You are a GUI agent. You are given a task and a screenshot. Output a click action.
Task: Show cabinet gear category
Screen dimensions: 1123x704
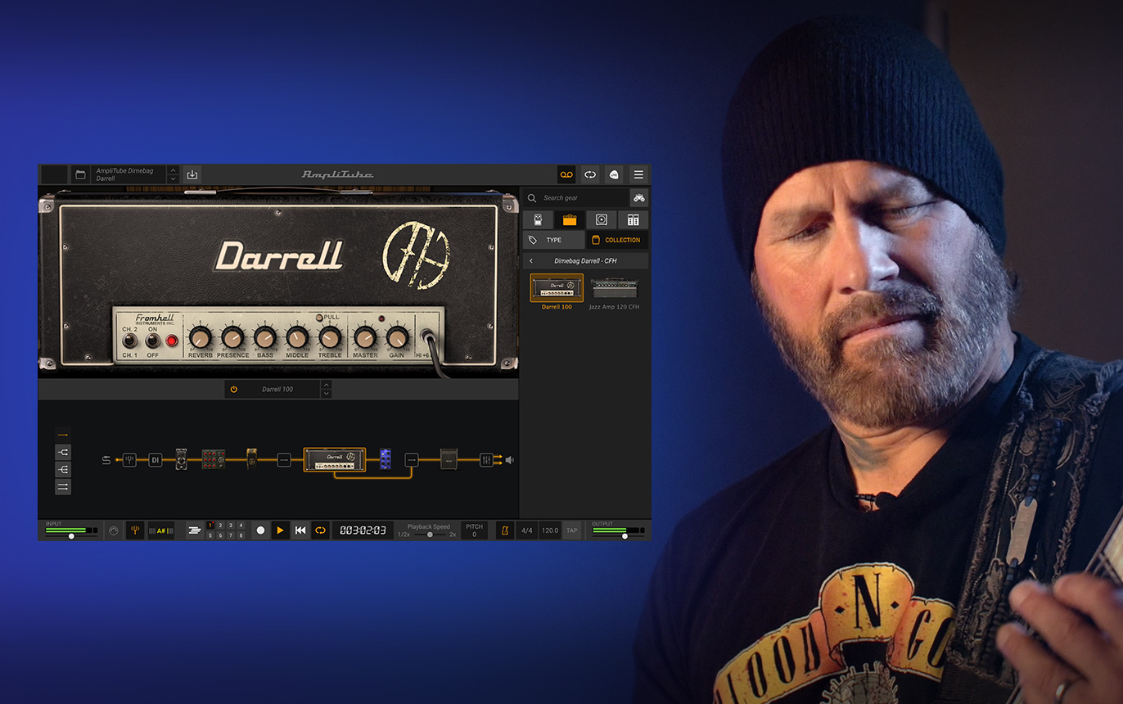pos(601,219)
